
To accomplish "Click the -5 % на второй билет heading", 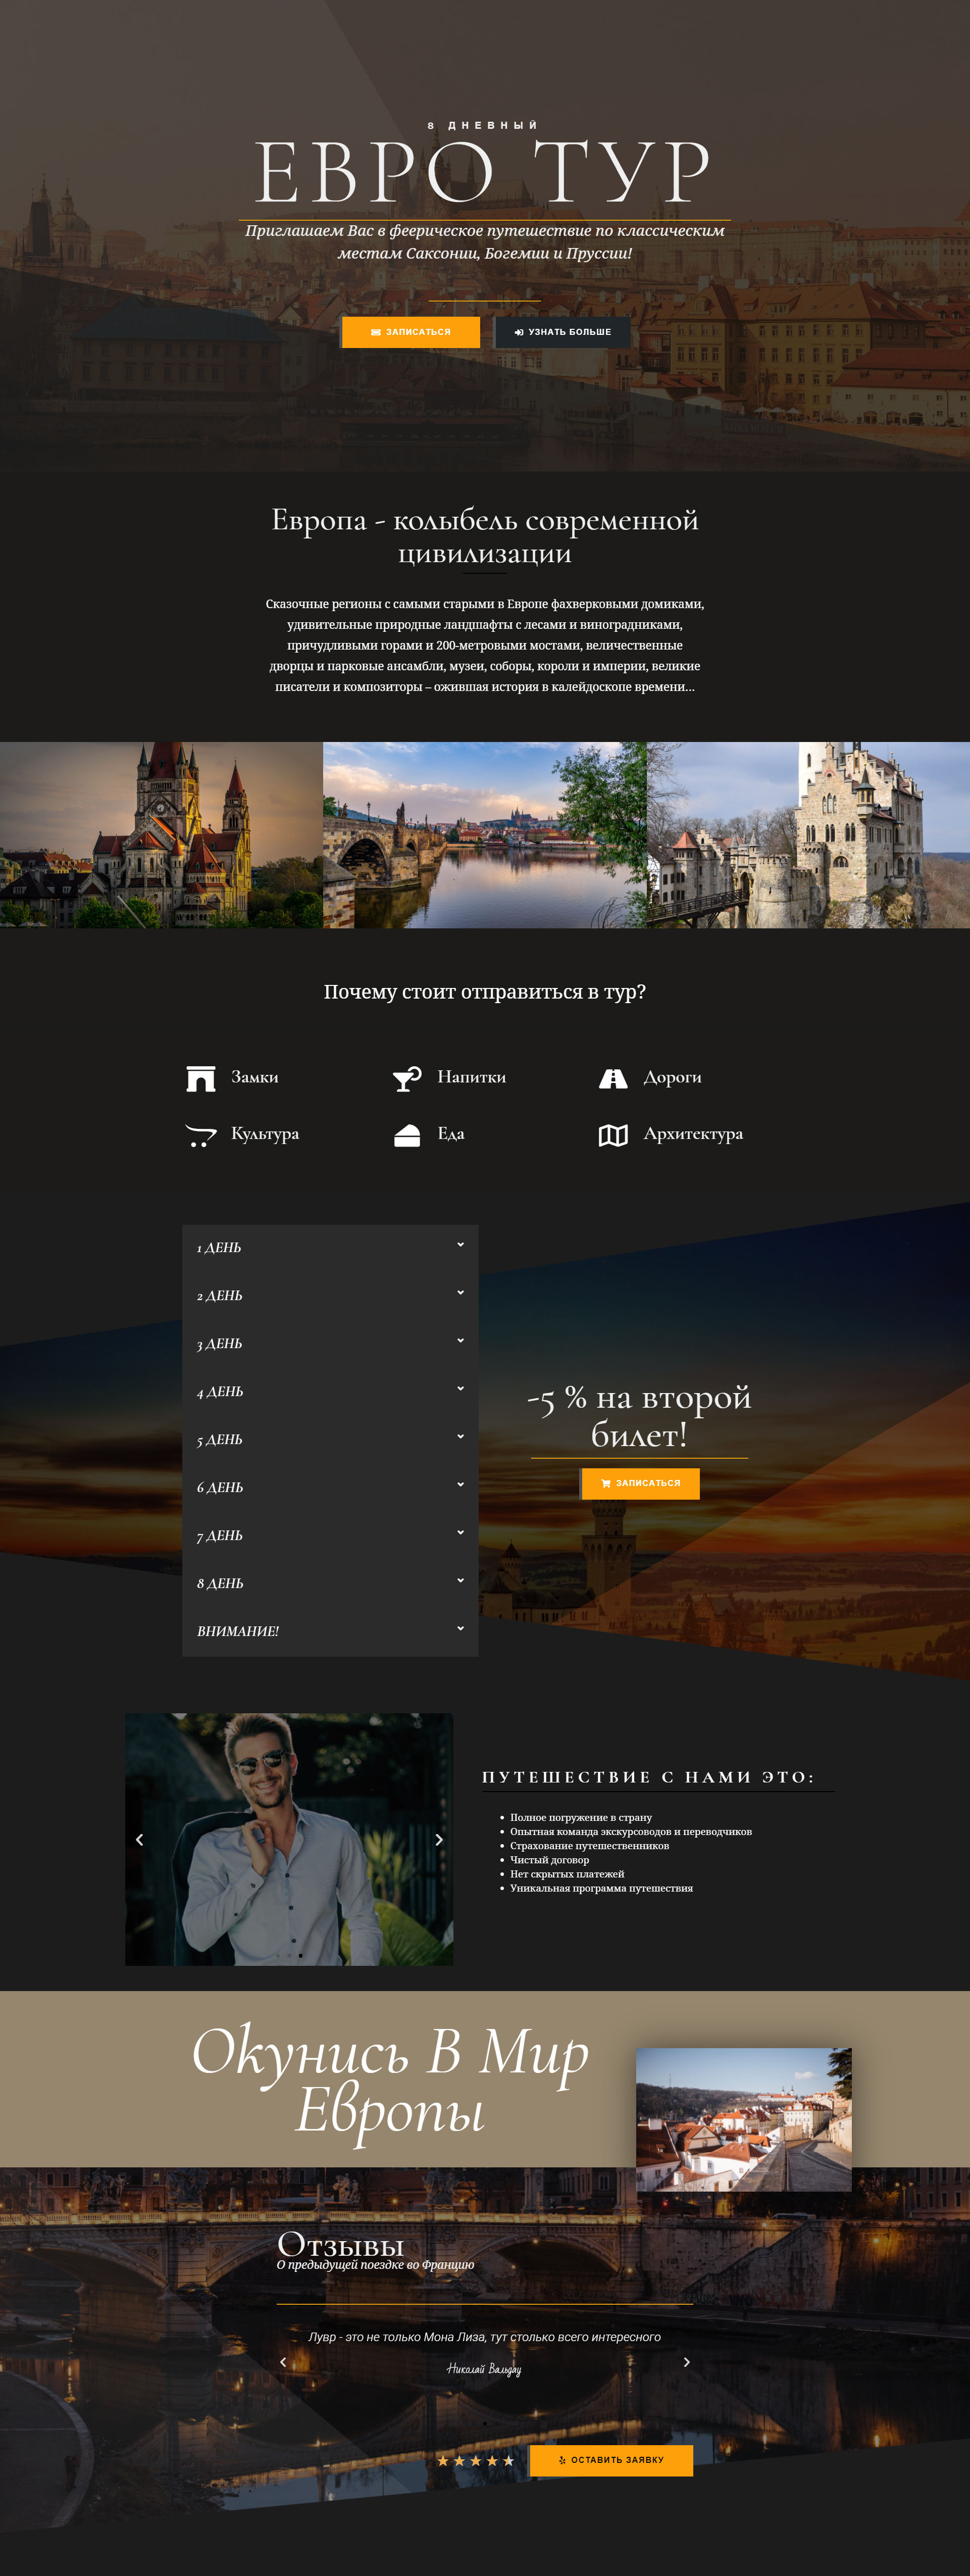I will click(x=639, y=1416).
